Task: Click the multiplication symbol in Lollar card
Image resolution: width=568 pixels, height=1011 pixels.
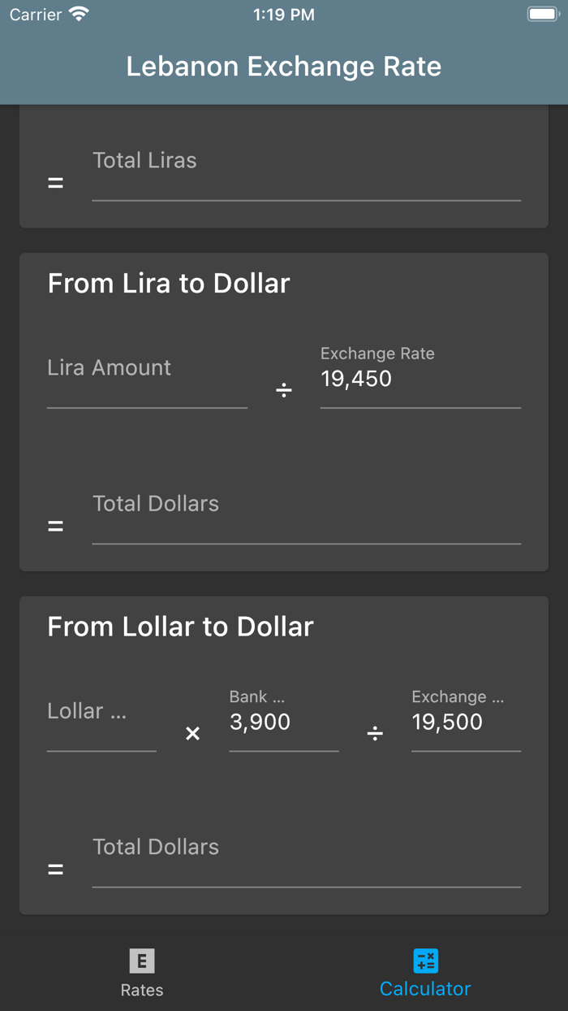Action: (192, 734)
